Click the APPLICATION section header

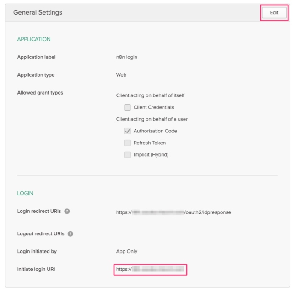click(x=34, y=39)
